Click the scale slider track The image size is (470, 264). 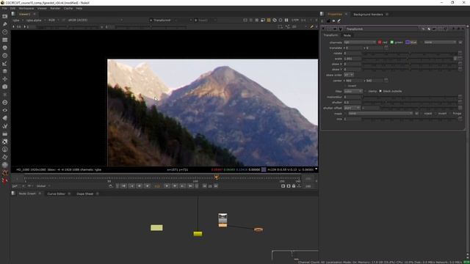408,59
